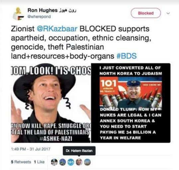
Task: Click the Blocked button to unblock the user
Action: [x=146, y=13]
